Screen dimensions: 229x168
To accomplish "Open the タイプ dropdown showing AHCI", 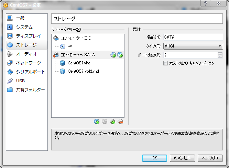I will [193, 46].
